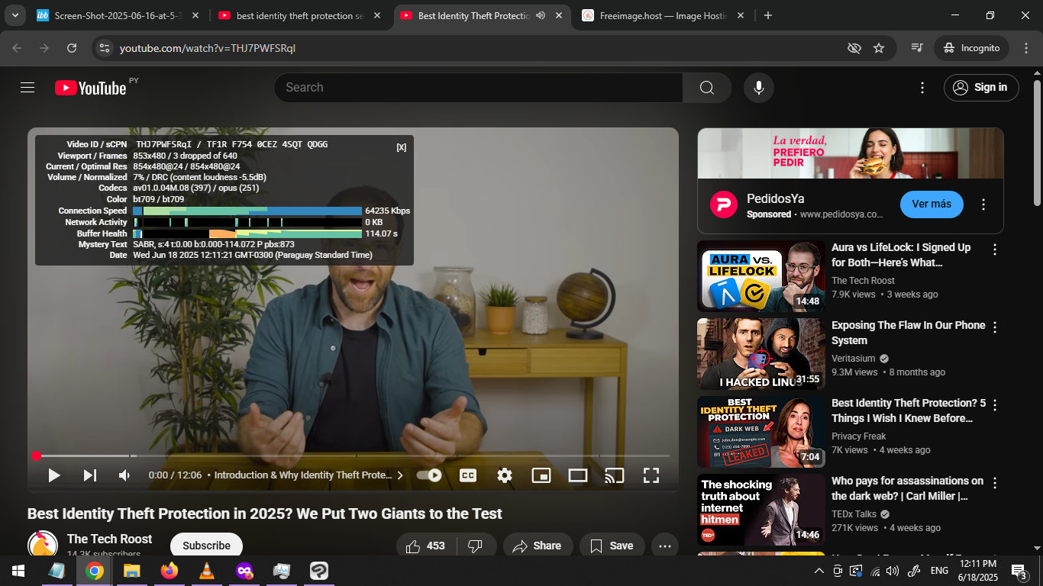Click the Sign in button

(x=981, y=88)
